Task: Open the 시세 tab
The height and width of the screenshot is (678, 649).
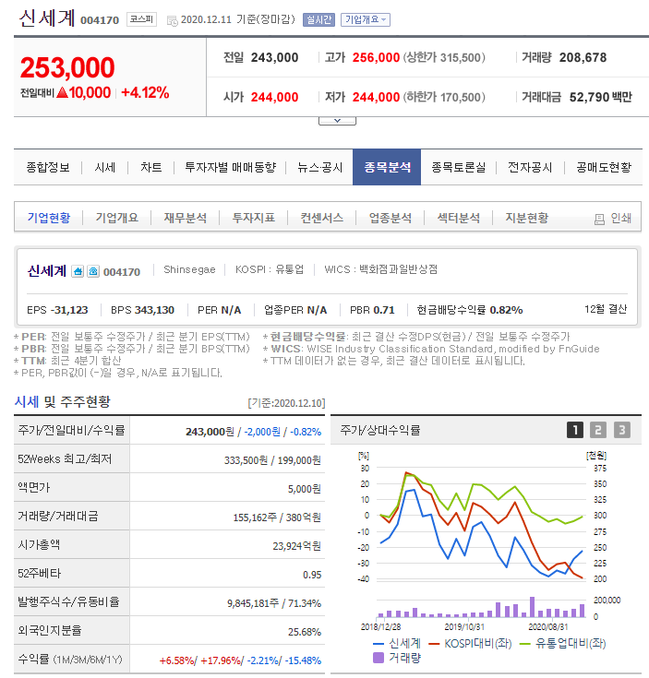Action: point(105,167)
